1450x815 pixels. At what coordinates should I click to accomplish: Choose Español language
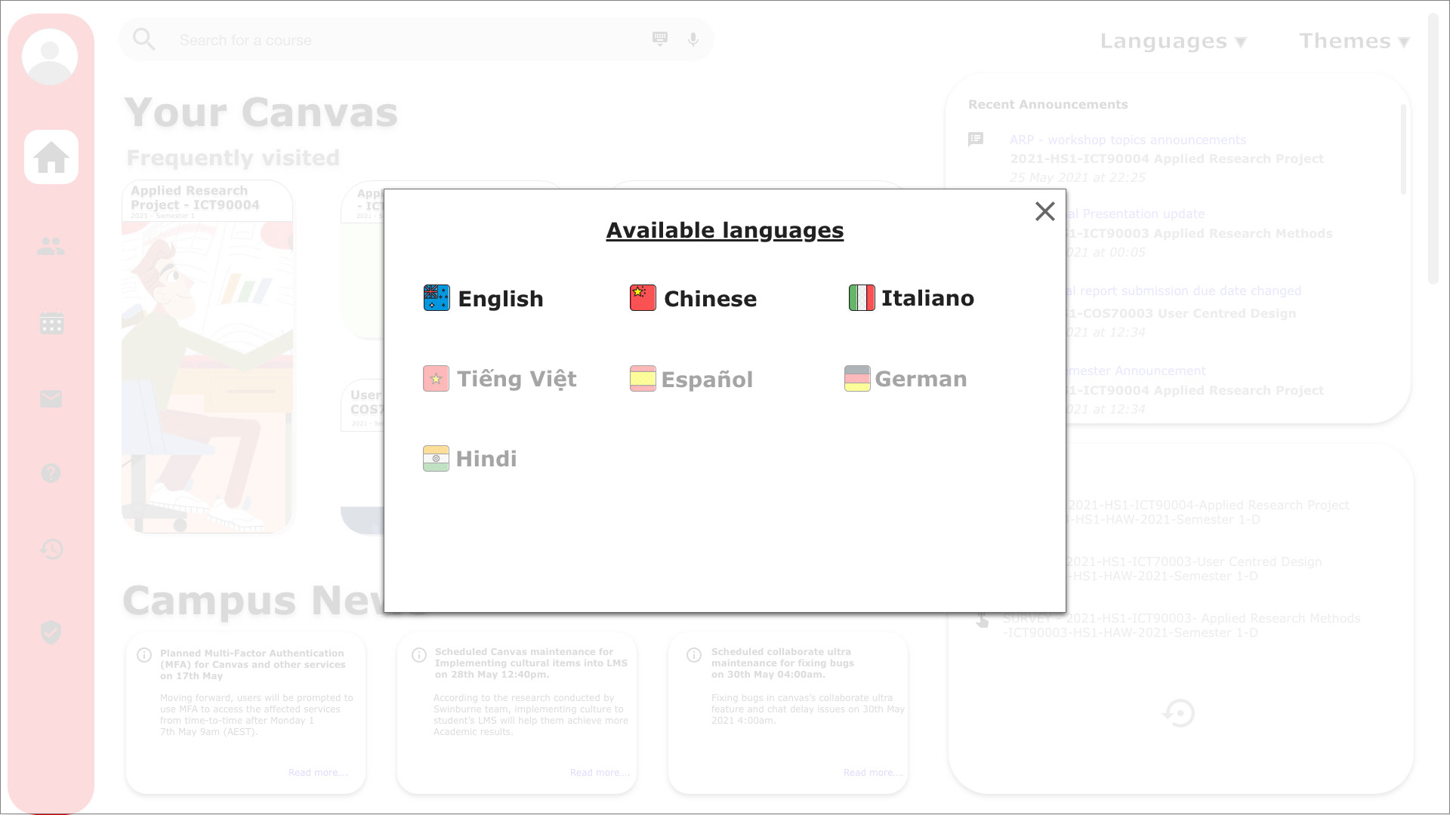(692, 379)
